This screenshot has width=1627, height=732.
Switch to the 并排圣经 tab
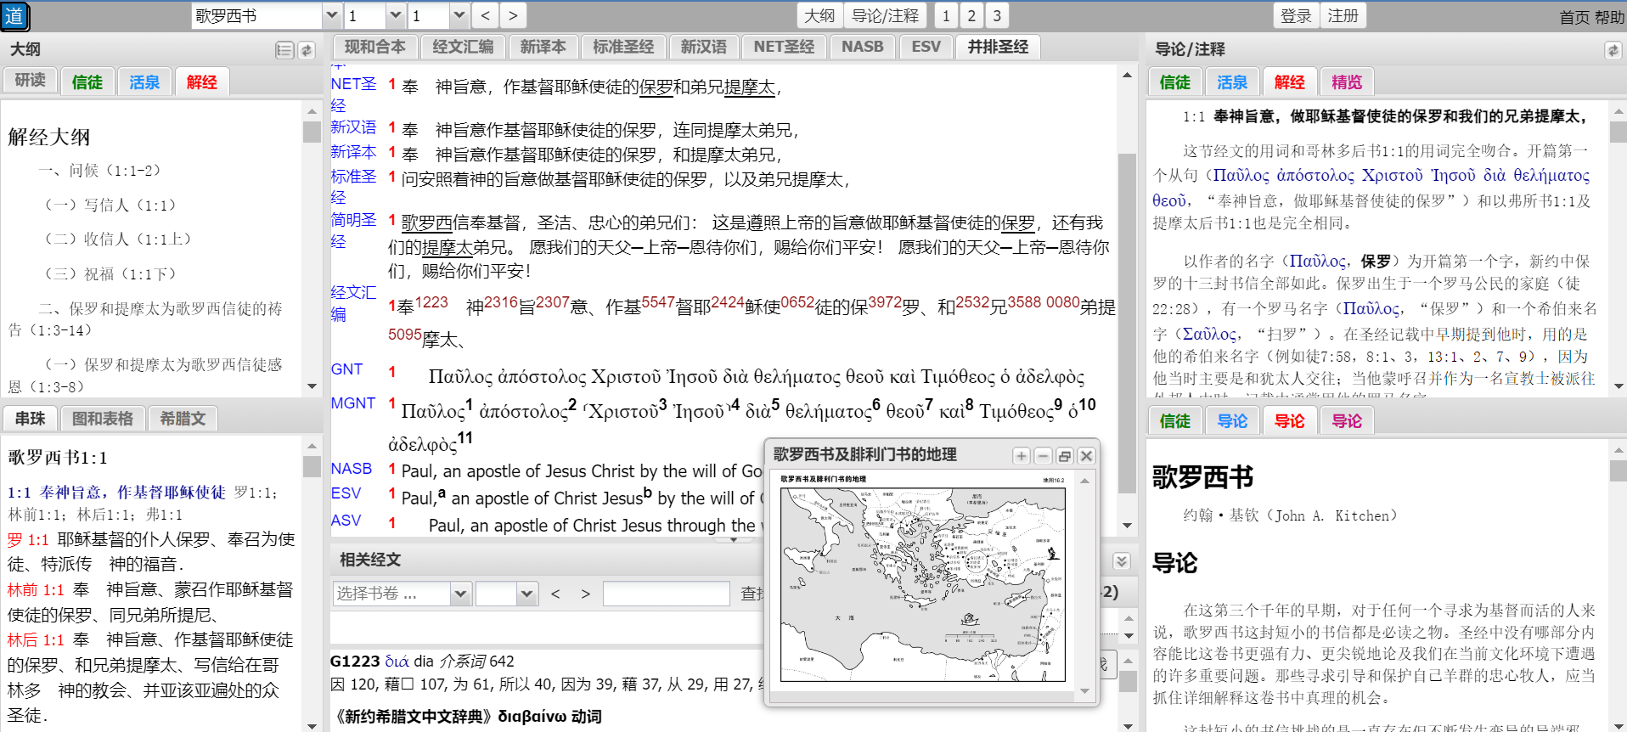[998, 47]
